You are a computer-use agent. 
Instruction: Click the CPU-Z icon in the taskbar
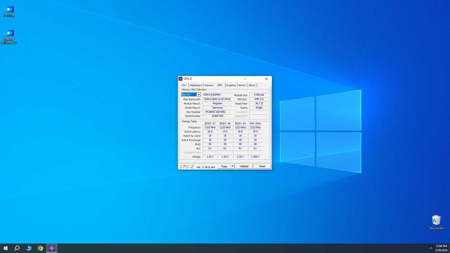(52, 248)
